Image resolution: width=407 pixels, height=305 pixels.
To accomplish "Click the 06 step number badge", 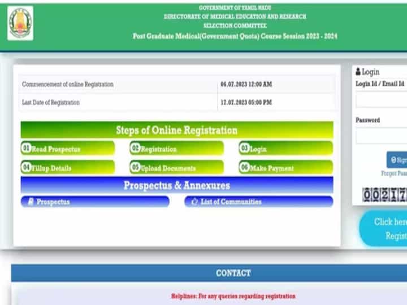I will pos(245,167).
